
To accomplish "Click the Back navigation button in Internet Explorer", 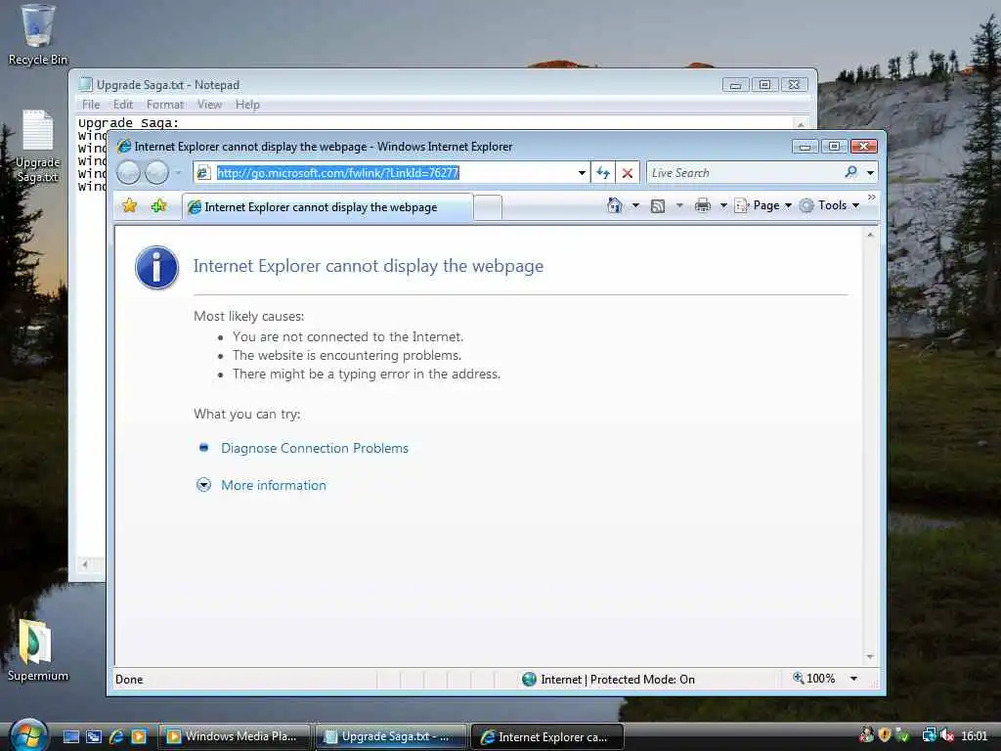I will pyautogui.click(x=128, y=172).
